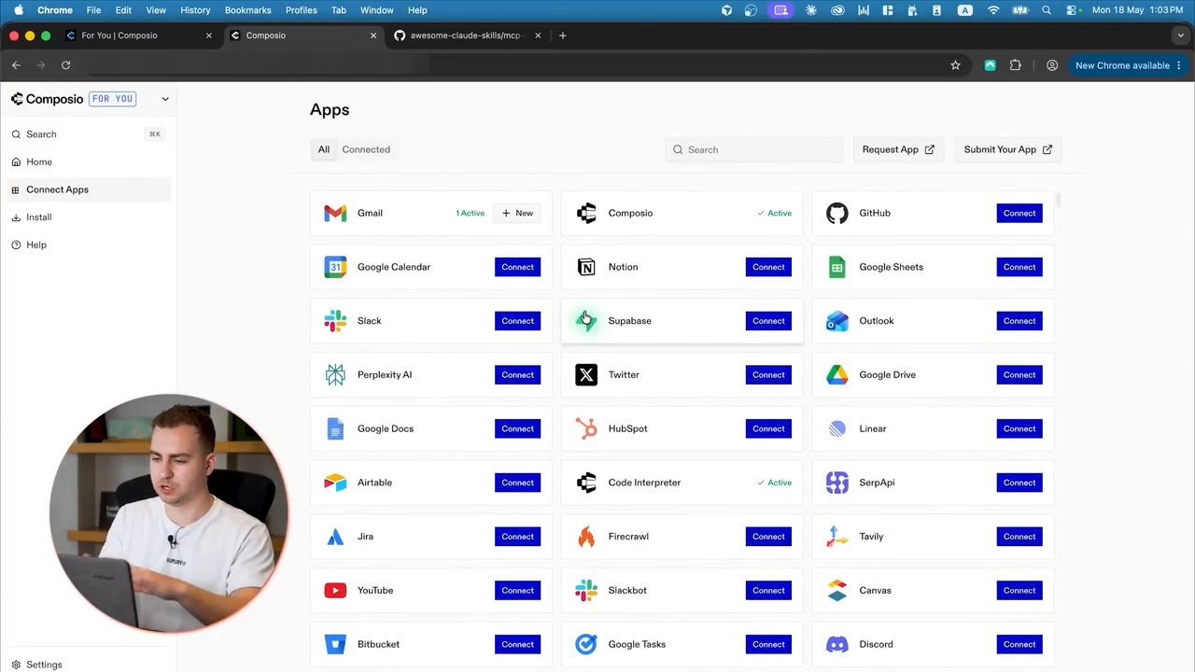Select the All apps tab
Screen dimensions: 1195x672
pyautogui.click(x=324, y=149)
